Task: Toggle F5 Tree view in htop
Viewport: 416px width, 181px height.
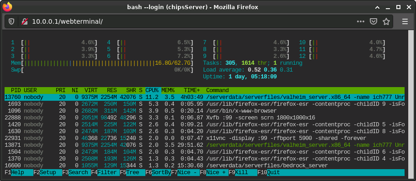Action: coord(133,172)
